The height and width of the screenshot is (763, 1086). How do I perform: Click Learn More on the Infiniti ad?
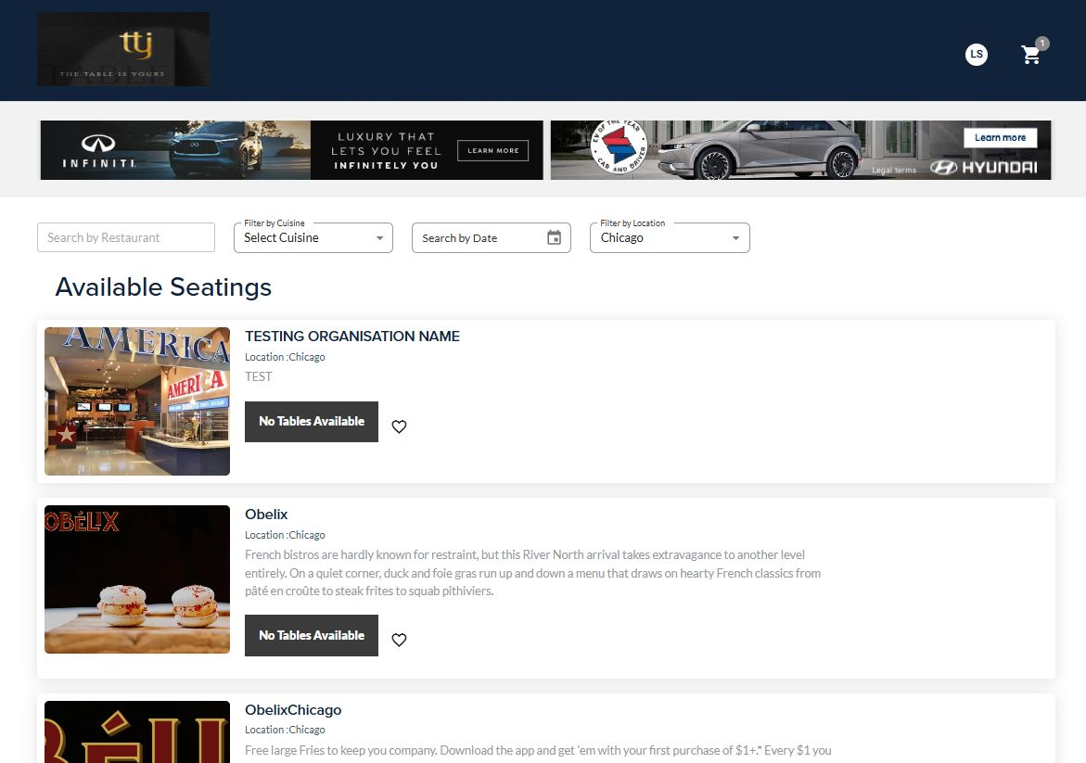point(493,150)
